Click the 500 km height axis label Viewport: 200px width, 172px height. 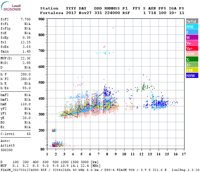click(41, 83)
